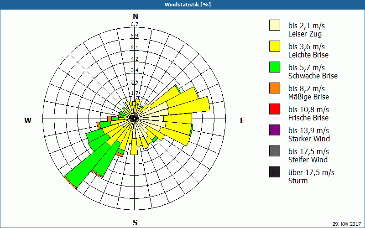This screenshot has height=228, width=365.
Task: Click the center point of the wind rose
Action: 135,118
